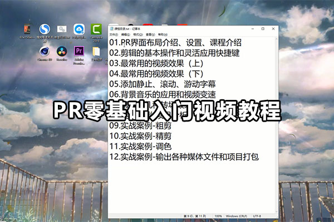Open the yellow folder on the desktop
Screen dimensions: 334x222
point(96,52)
